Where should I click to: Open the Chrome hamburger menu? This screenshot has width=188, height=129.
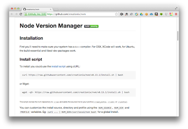pos(176,14)
